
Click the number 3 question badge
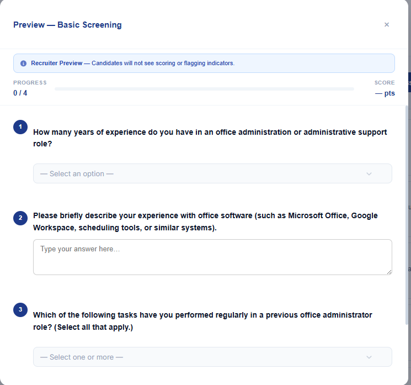(20, 310)
